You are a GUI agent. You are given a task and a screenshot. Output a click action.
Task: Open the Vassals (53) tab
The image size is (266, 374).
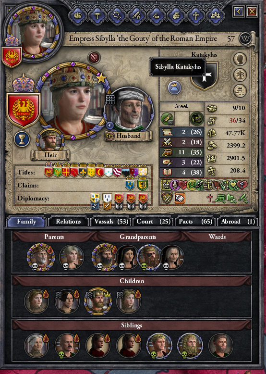point(111,221)
